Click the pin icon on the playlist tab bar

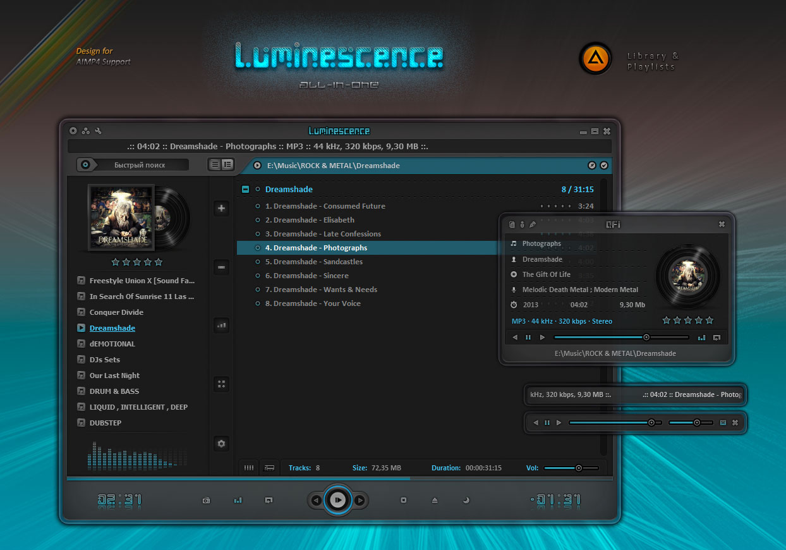click(592, 166)
